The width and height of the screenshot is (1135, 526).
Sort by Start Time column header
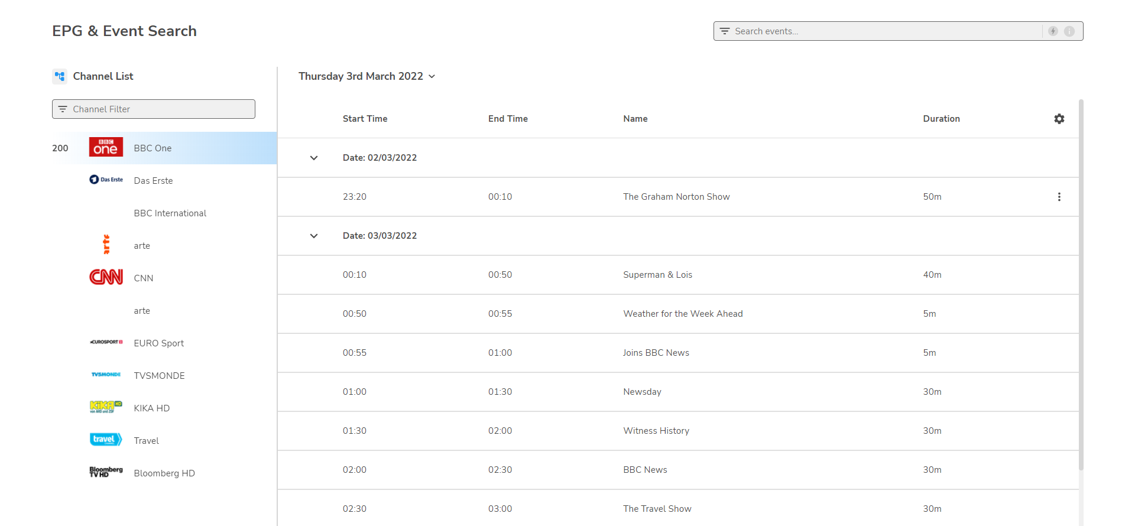pos(365,119)
